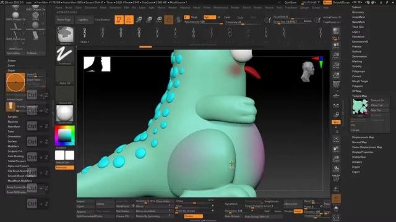Open the Home Page tab

pos(64,20)
